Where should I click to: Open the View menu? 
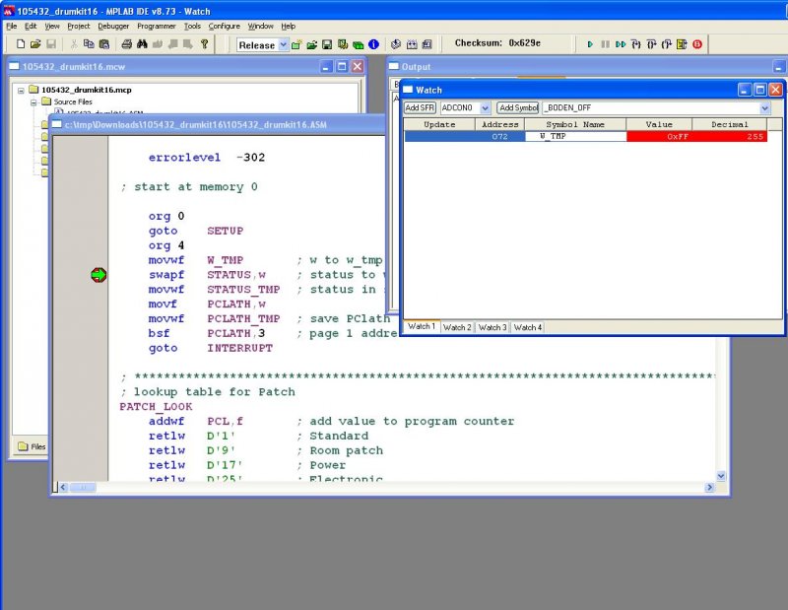[52, 27]
